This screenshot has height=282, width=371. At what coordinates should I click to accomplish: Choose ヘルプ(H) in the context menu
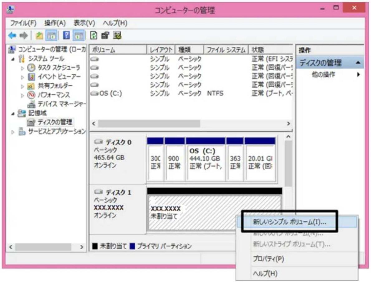tap(265, 274)
